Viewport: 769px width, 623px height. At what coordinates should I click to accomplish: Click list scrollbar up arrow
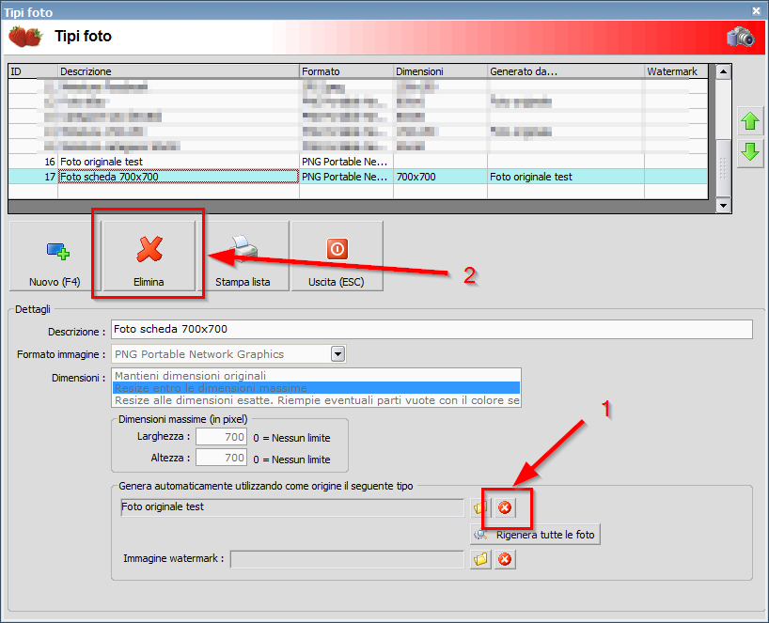coord(723,71)
